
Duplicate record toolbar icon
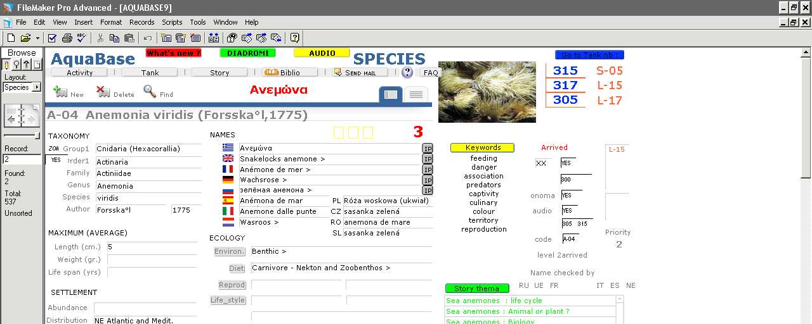pos(181,38)
